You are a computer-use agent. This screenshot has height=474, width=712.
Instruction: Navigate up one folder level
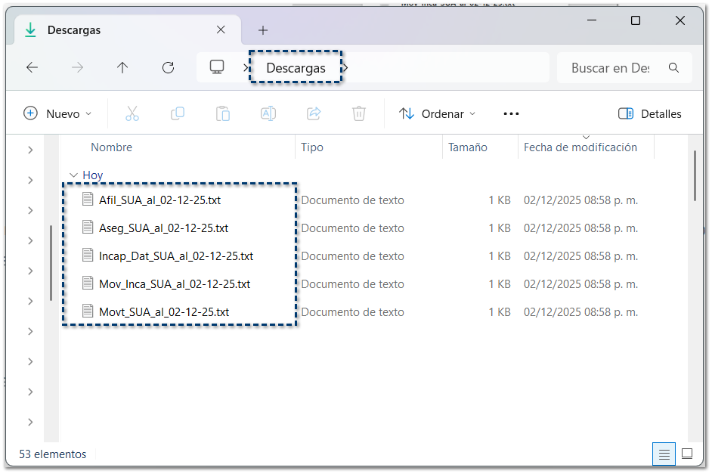122,67
